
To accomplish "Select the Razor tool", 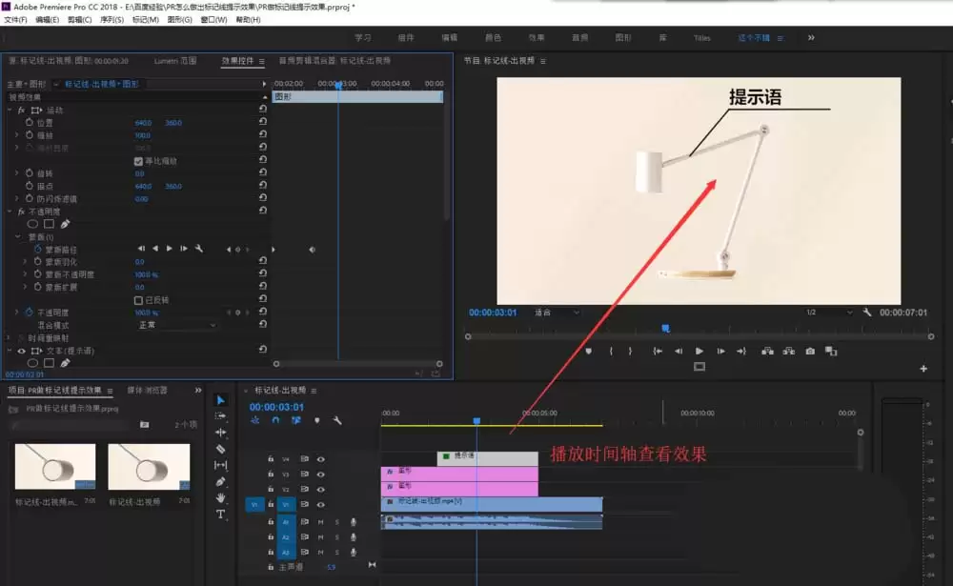I will pyautogui.click(x=221, y=449).
